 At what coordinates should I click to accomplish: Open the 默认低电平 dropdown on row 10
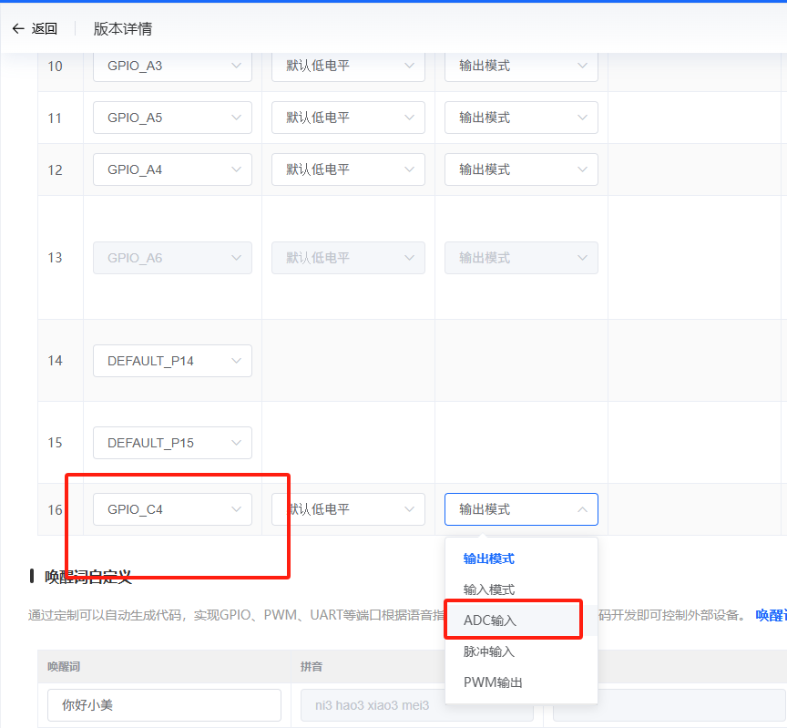(x=348, y=66)
